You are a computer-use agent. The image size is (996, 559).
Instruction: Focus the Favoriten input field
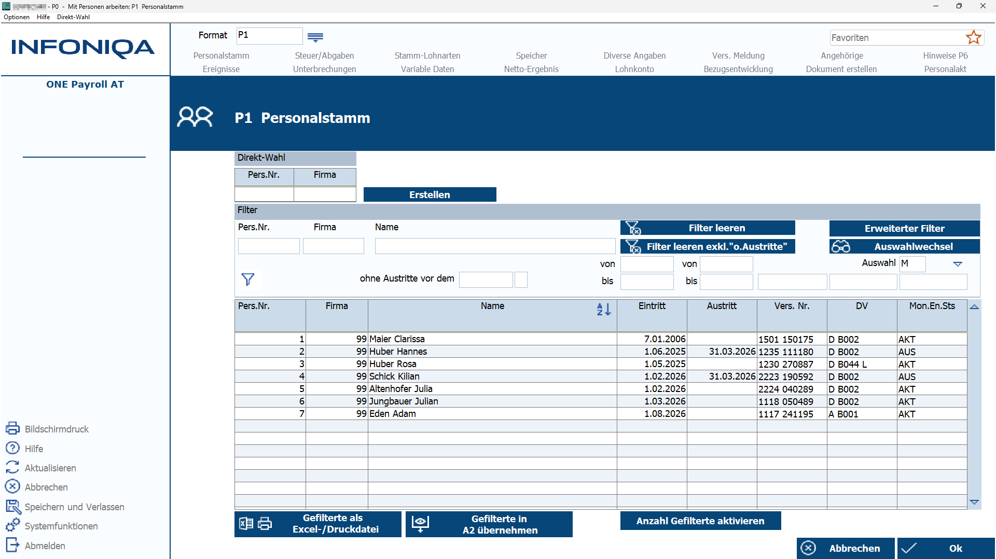(x=897, y=37)
